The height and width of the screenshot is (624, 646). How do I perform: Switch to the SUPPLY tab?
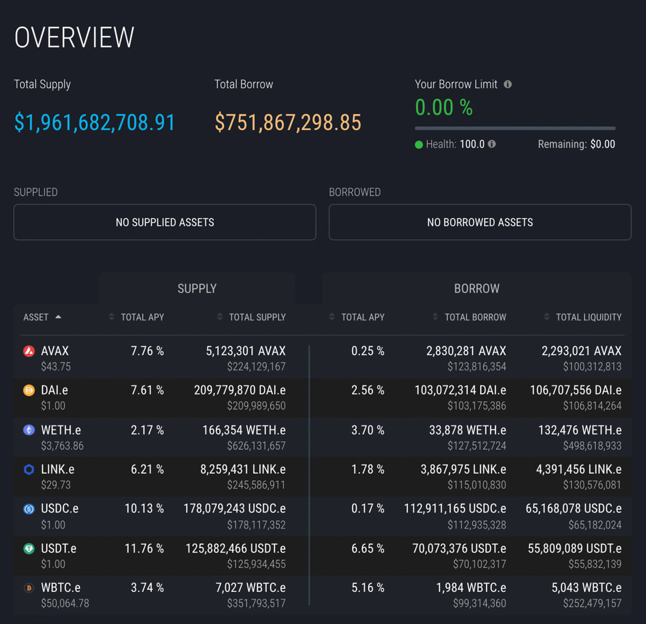click(x=197, y=289)
